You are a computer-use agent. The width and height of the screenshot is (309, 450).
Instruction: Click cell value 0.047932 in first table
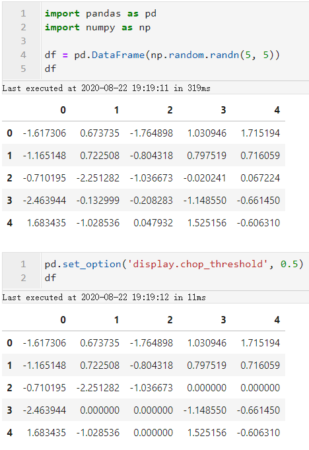153,223
